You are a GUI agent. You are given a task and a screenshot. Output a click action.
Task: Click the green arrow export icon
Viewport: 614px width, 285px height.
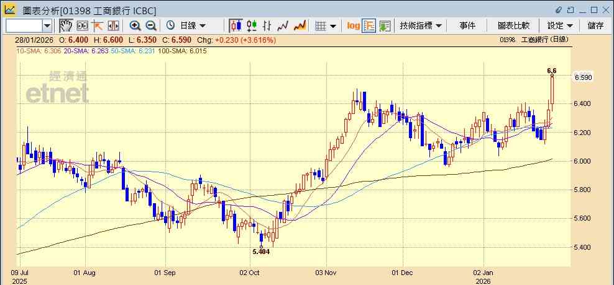click(385, 26)
